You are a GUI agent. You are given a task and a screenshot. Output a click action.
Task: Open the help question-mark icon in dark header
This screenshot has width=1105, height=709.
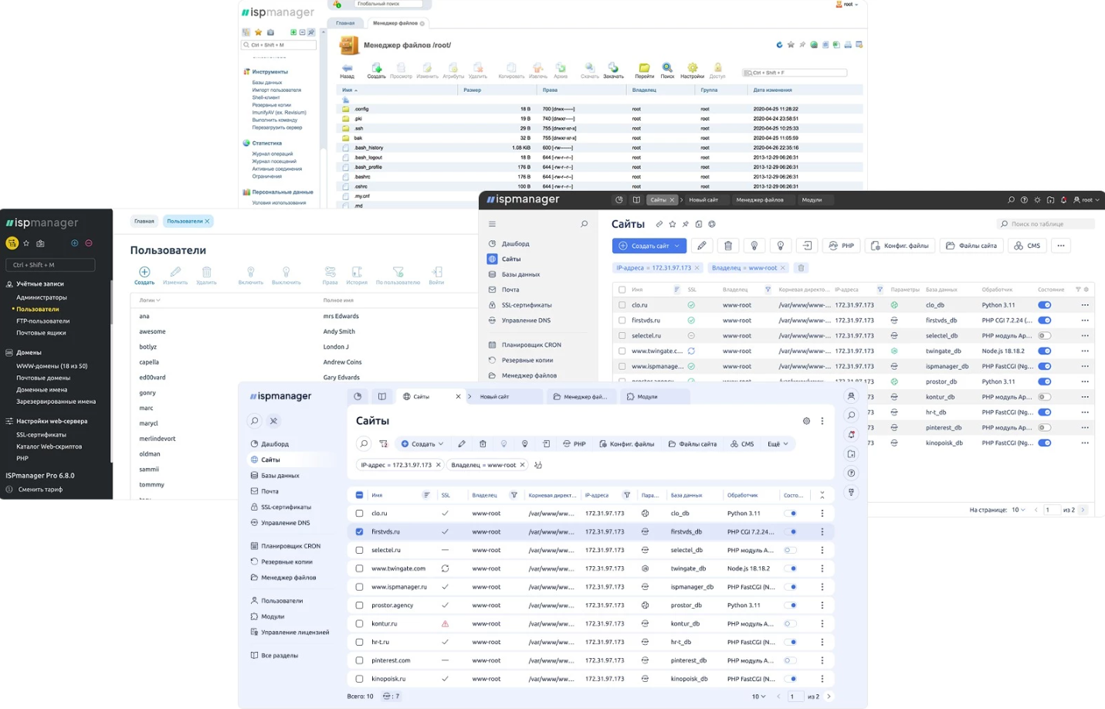pos(1024,200)
